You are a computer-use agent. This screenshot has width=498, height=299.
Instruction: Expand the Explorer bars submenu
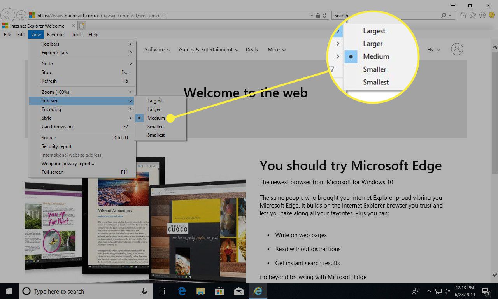[x=82, y=53]
